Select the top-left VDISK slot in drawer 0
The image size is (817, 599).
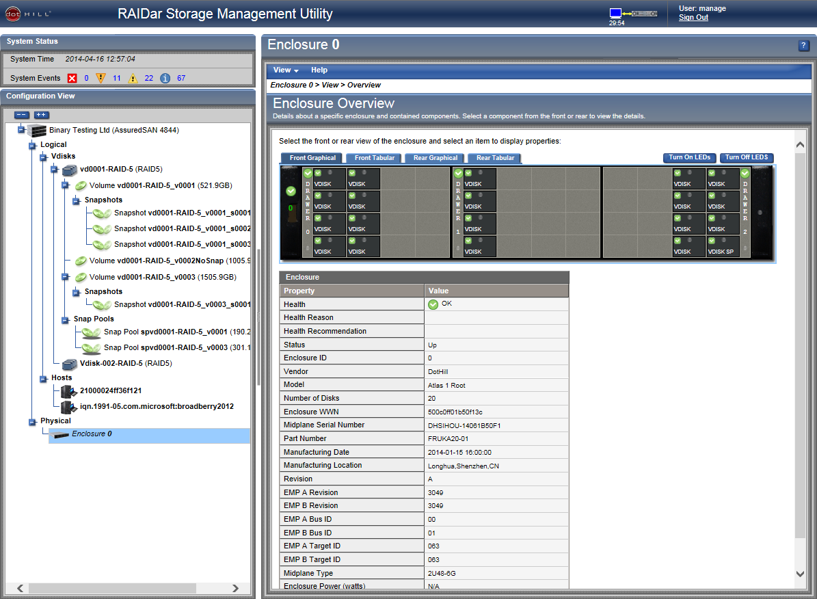330,178
